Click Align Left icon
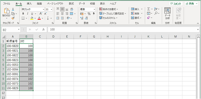The image size is (201, 99). 58,14
